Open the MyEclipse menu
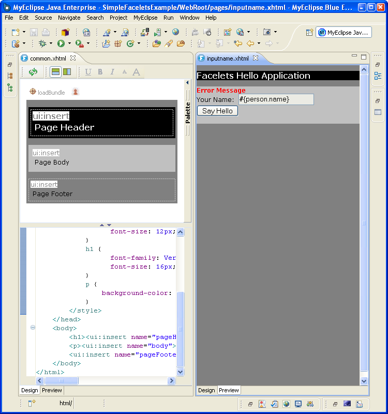The image size is (388, 414). 145,18
